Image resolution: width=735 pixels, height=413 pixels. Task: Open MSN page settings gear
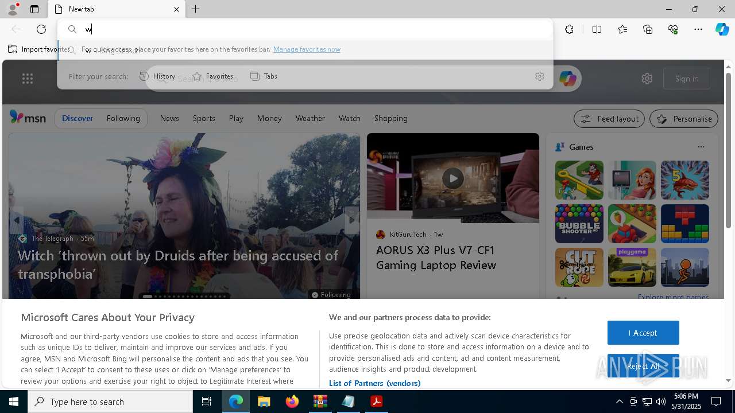(x=647, y=79)
